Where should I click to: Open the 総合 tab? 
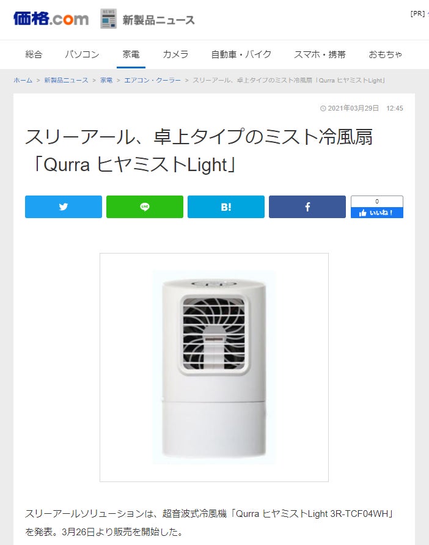click(34, 54)
